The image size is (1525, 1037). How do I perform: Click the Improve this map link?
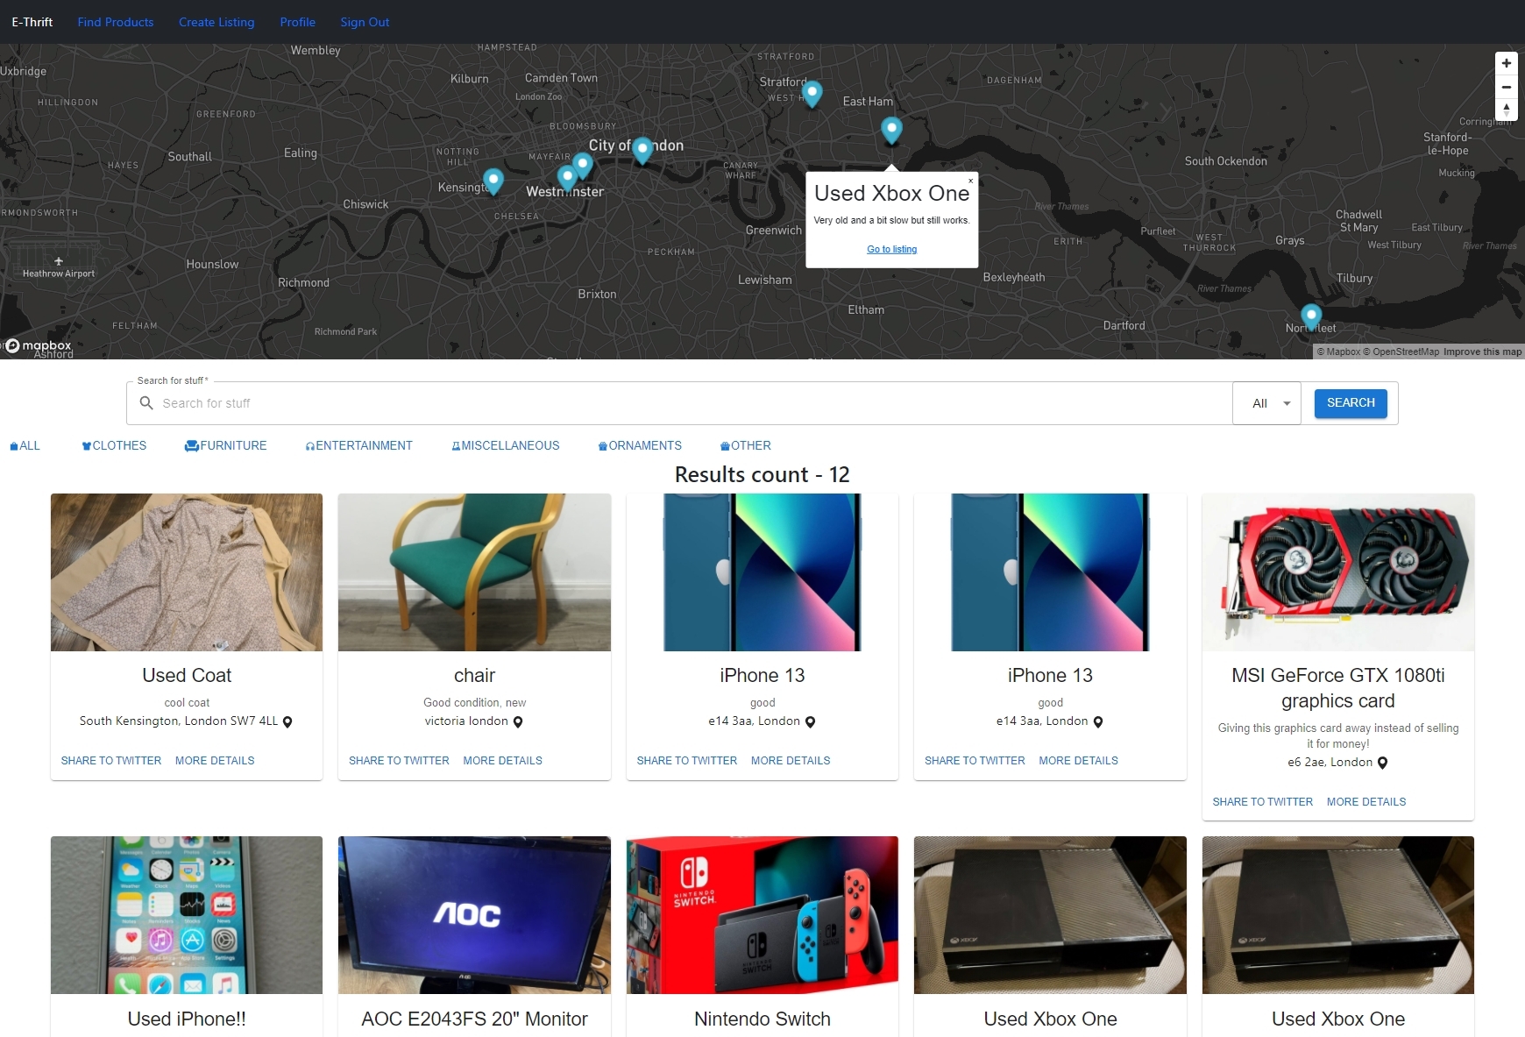(x=1482, y=352)
